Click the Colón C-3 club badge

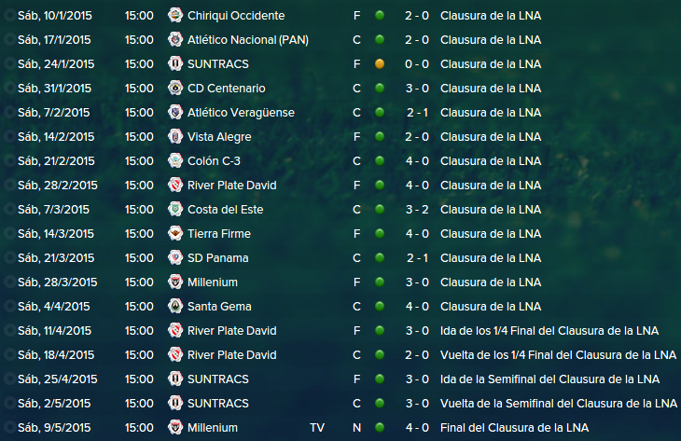[175, 161]
